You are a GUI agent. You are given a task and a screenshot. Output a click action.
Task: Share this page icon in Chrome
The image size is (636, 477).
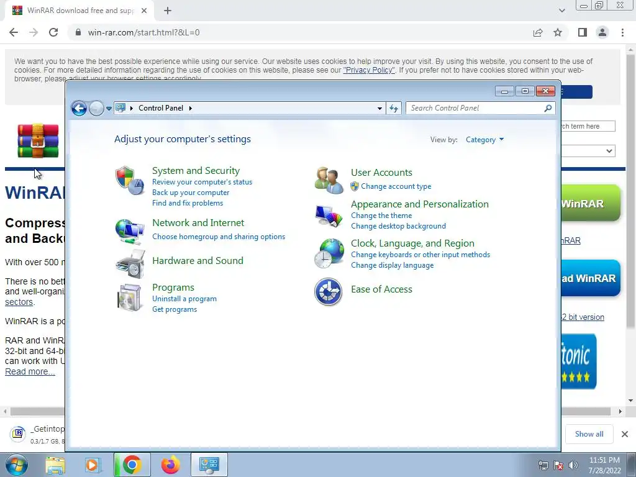(x=538, y=32)
